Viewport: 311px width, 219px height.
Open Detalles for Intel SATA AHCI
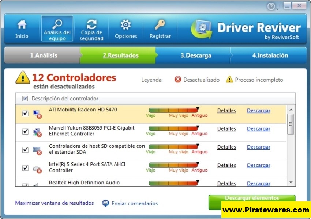pyautogui.click(x=226, y=165)
